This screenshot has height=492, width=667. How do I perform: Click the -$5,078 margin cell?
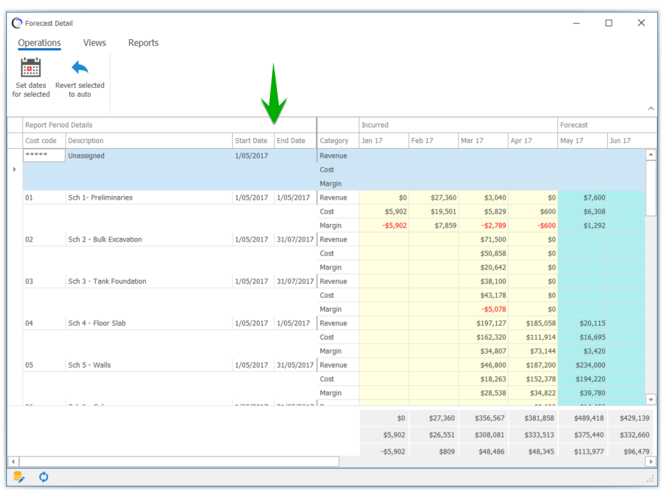pyautogui.click(x=483, y=309)
